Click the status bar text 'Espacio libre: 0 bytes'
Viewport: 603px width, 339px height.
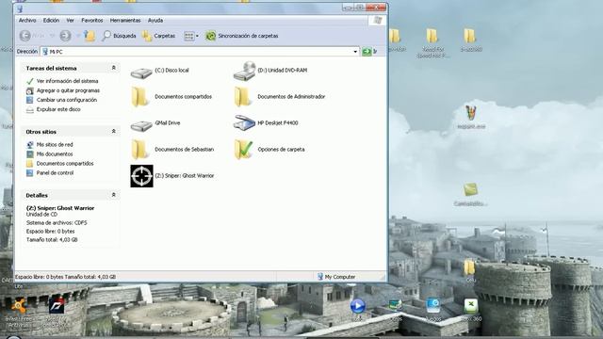tap(40, 277)
